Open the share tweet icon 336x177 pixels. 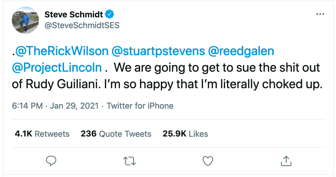[286, 161]
